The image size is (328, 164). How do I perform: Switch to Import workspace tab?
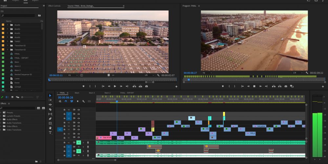[15, 1]
